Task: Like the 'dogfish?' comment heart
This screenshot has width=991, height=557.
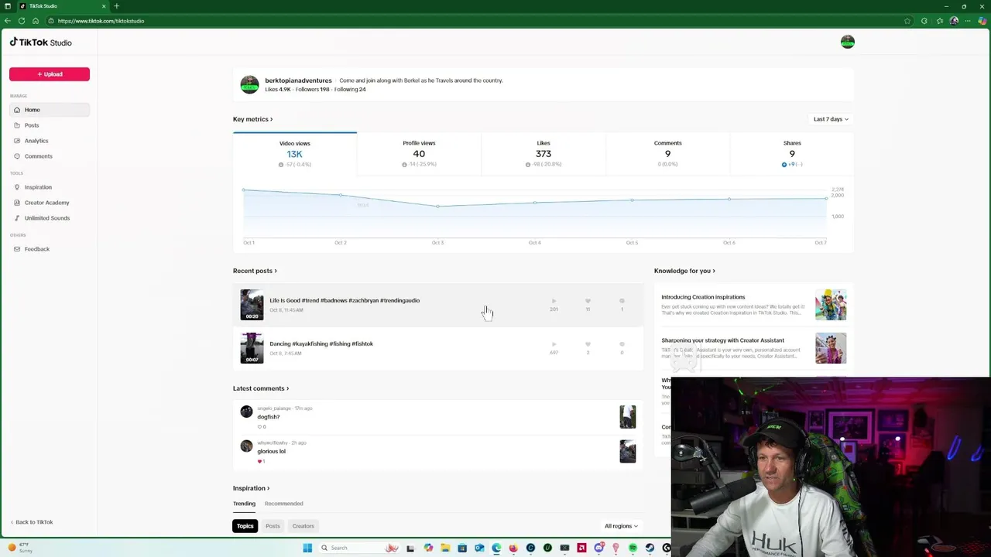Action: (260, 427)
